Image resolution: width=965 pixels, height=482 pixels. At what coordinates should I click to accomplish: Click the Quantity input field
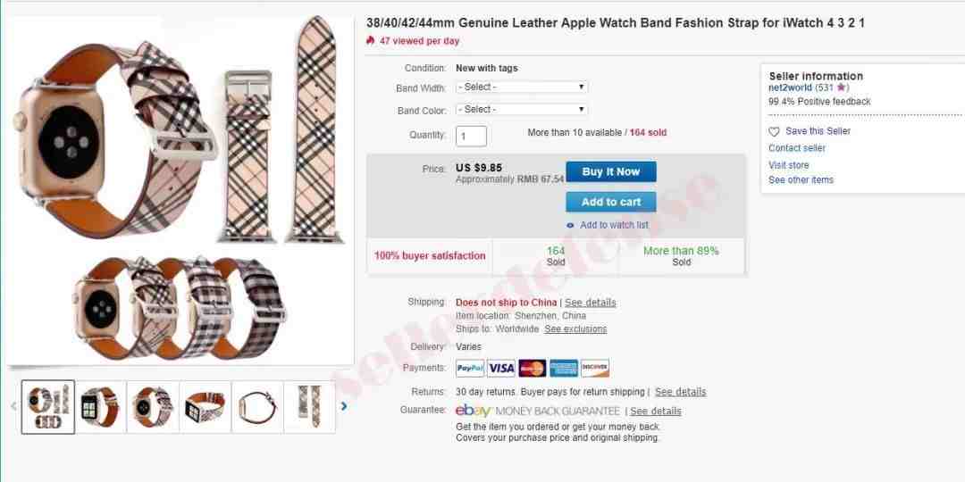pos(472,136)
